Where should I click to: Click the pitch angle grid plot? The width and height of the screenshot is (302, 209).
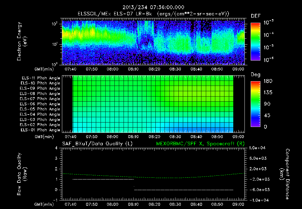pyautogui.click(x=153, y=104)
